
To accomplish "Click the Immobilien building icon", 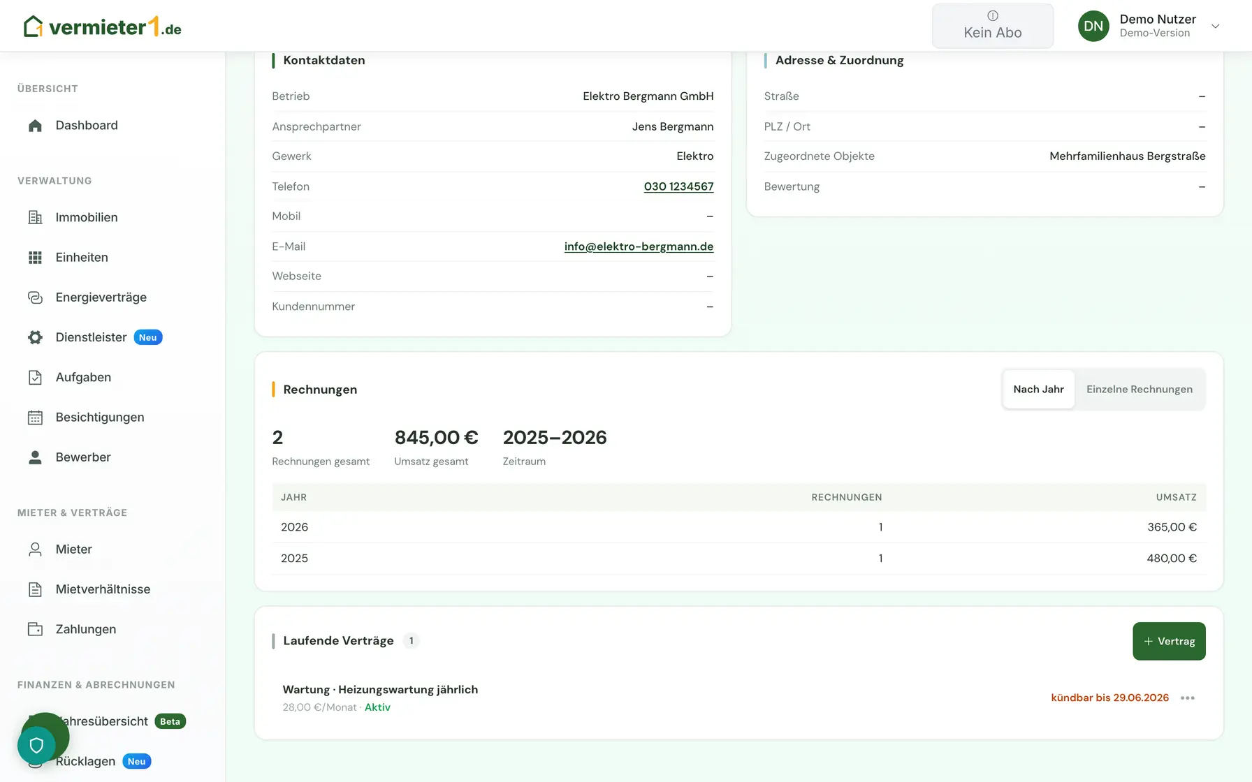I will click(35, 217).
